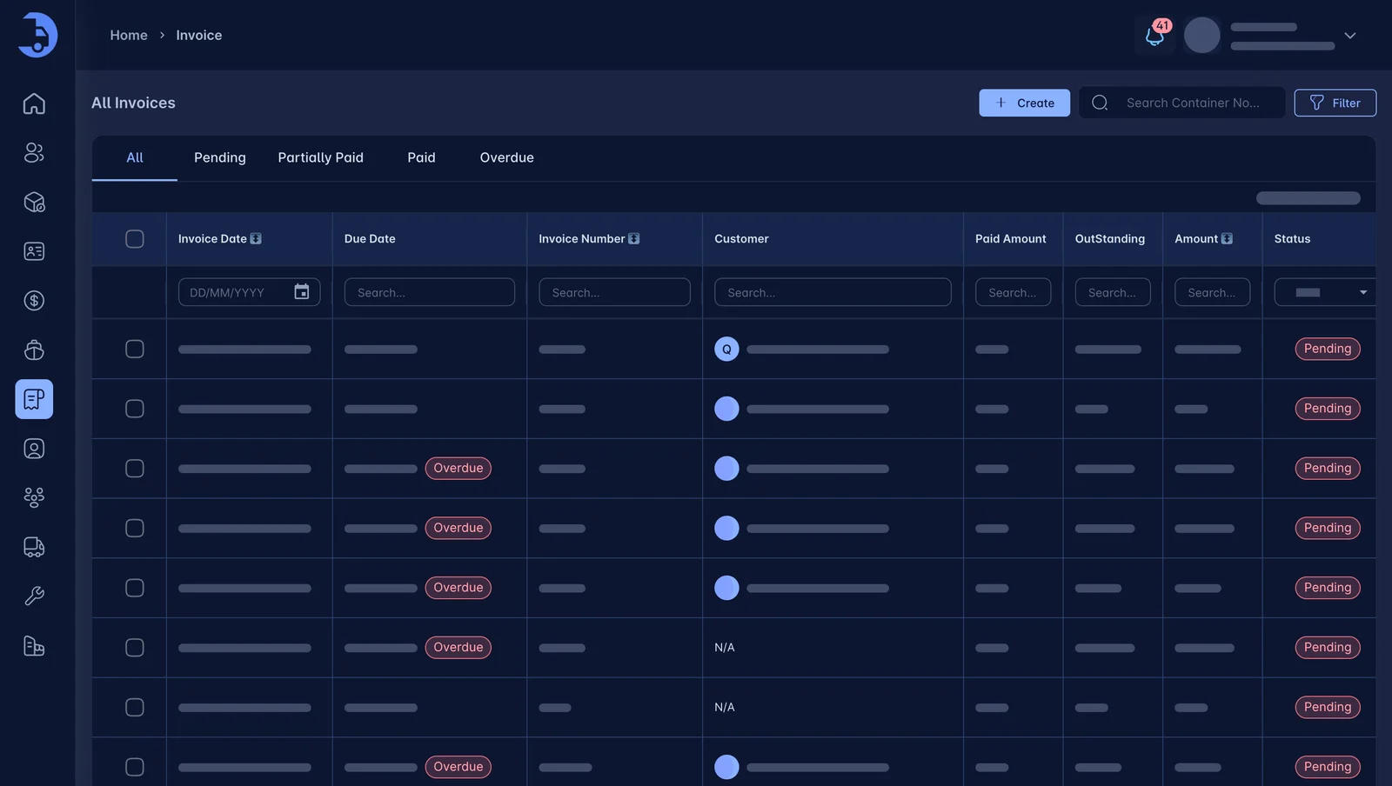Sort by Invoice Number column icon

634,239
